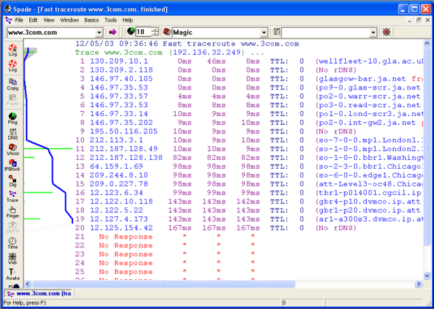Viewport: 434px width, 309px height.
Task: Increase the ping count stepper
Action: [x=156, y=30]
